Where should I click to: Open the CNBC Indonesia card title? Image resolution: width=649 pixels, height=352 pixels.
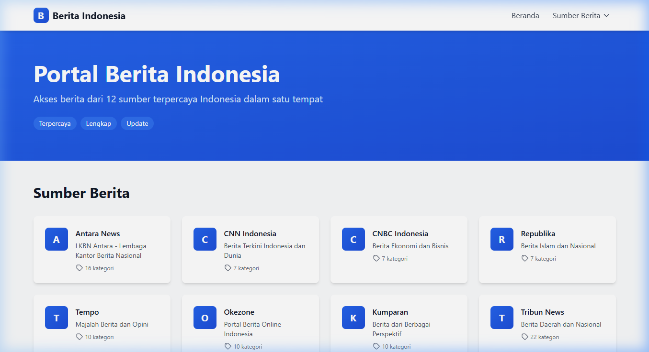(x=400, y=233)
